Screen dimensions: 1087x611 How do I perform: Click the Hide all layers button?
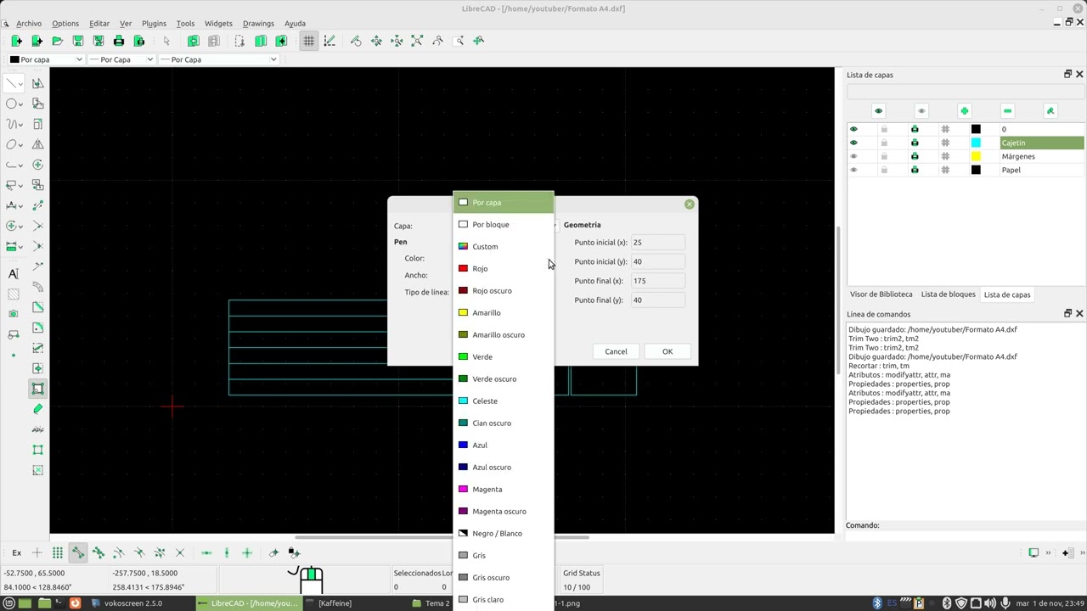[x=921, y=111]
